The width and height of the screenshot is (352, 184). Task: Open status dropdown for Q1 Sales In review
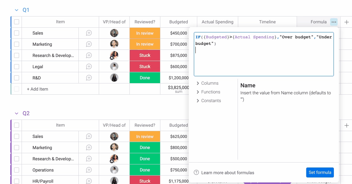coord(145,33)
